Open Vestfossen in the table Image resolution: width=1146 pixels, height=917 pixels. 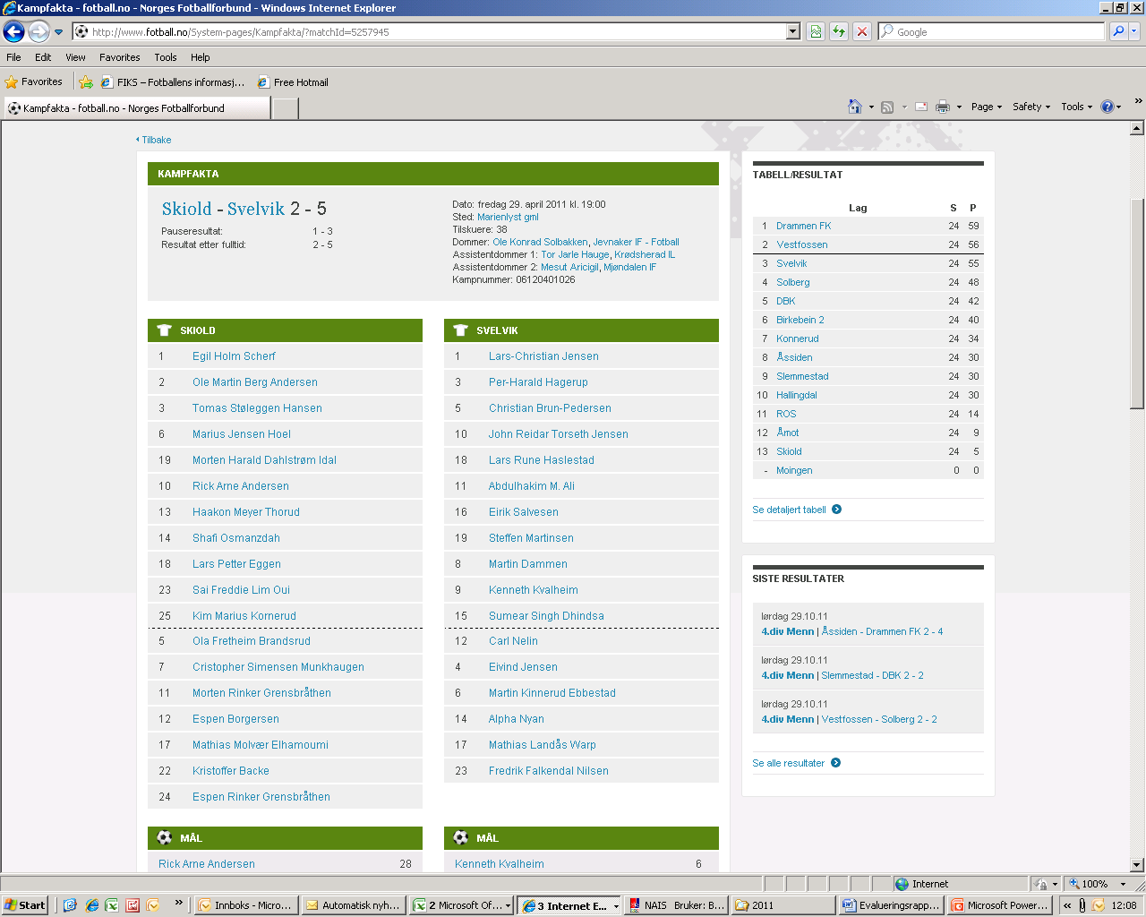click(x=802, y=244)
